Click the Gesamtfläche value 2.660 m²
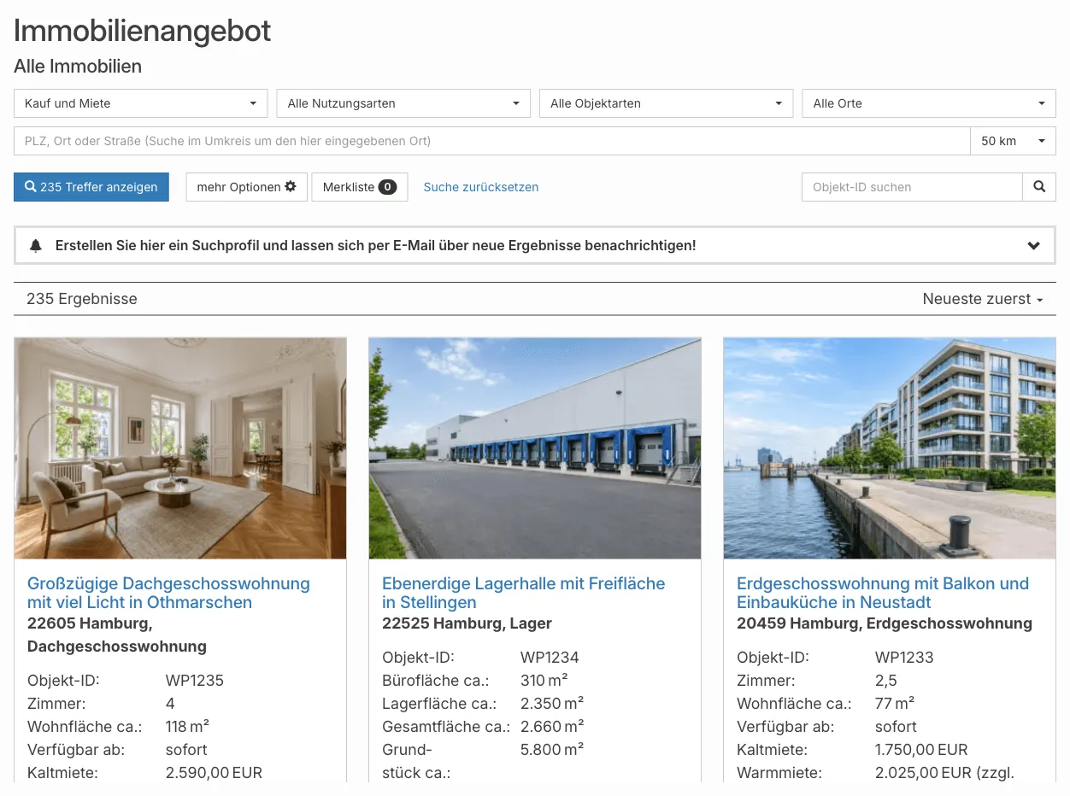 [552, 727]
